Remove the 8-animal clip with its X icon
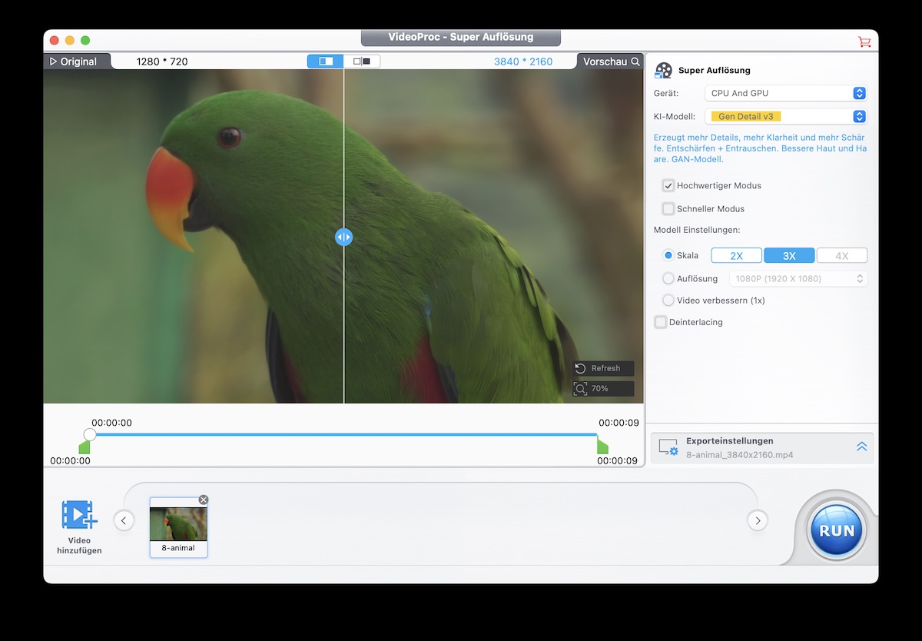 click(x=204, y=500)
